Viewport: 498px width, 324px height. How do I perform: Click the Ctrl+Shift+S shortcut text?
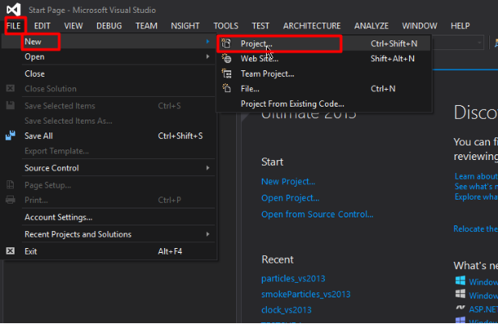(x=180, y=136)
